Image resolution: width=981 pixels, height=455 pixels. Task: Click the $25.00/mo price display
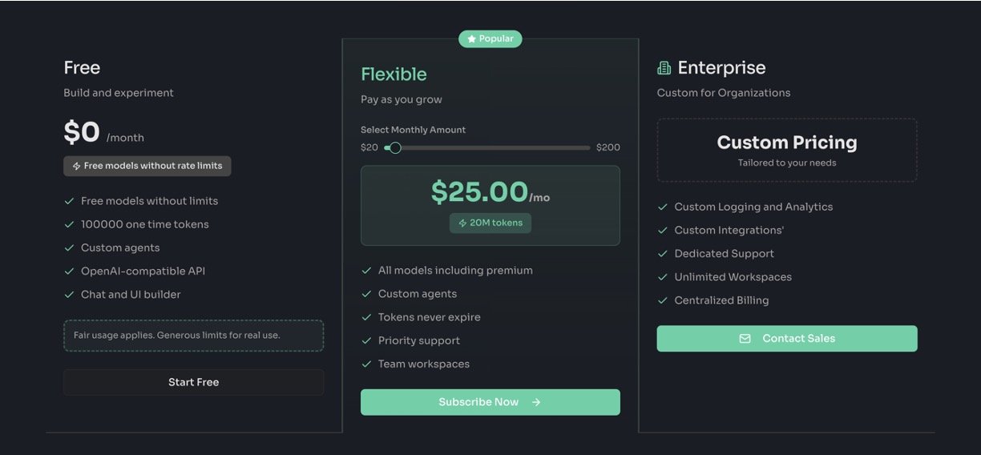click(x=490, y=192)
